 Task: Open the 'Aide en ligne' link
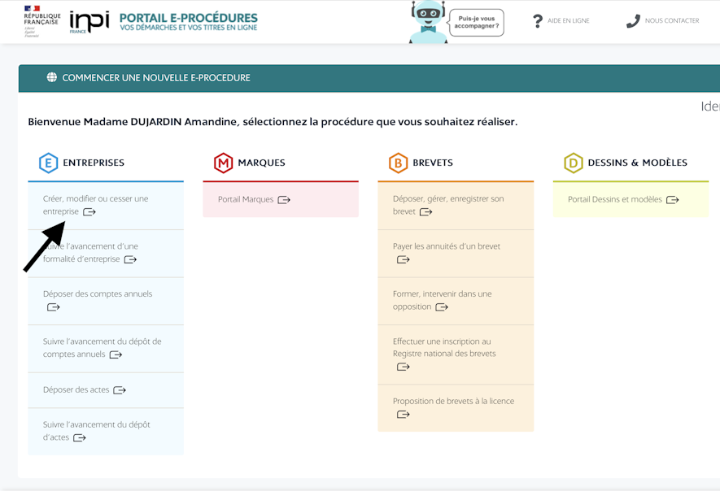tap(568, 20)
